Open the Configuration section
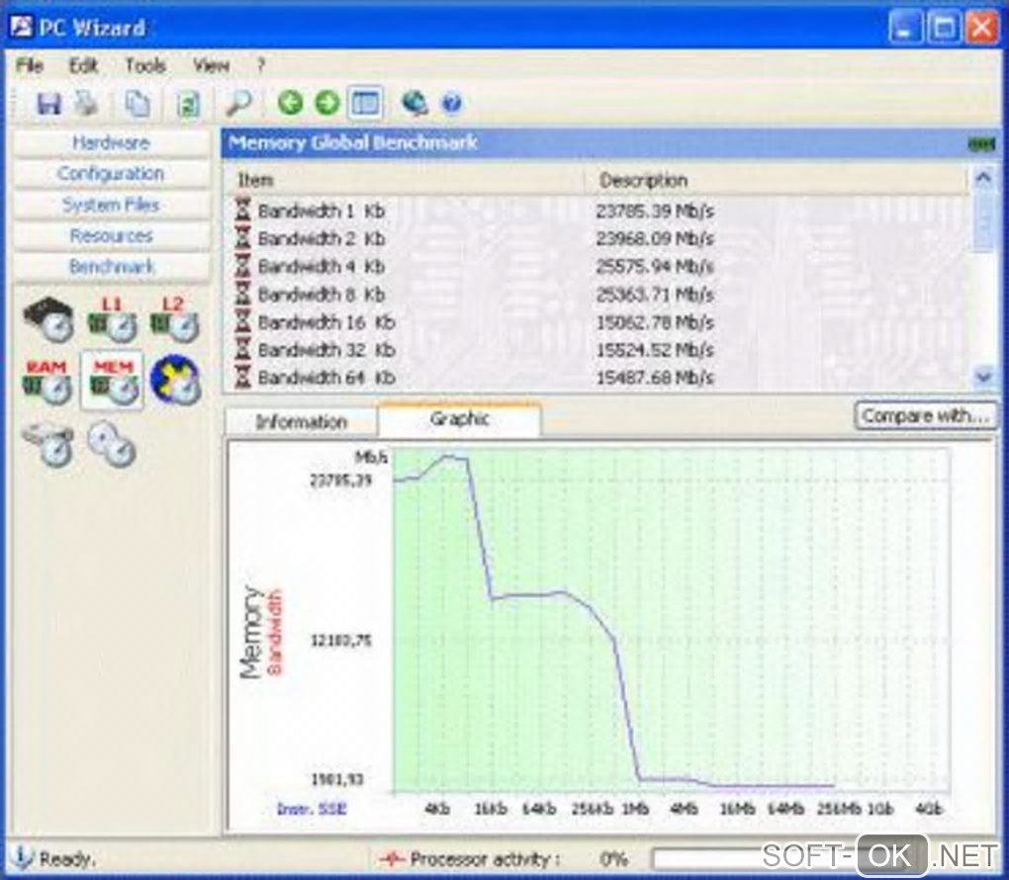This screenshot has width=1009, height=880. pyautogui.click(x=112, y=174)
